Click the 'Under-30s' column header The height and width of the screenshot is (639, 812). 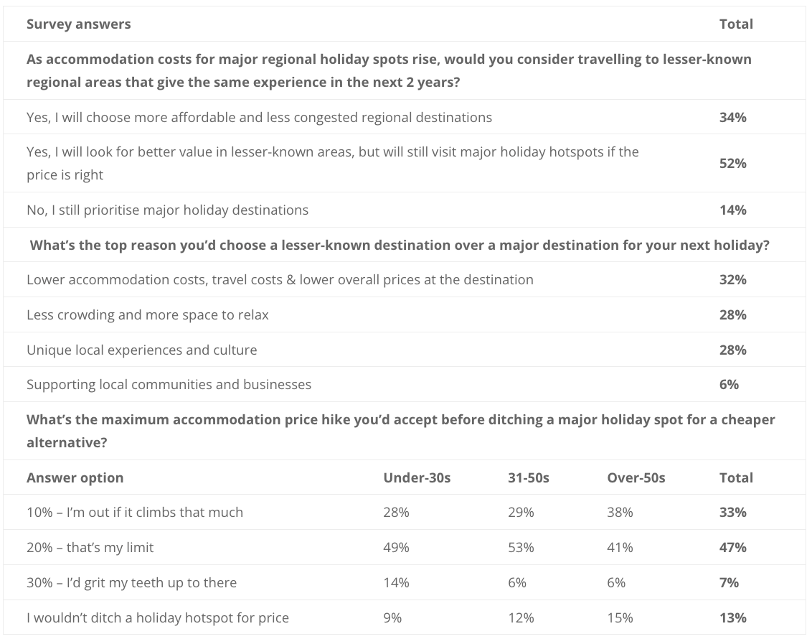coord(417,478)
